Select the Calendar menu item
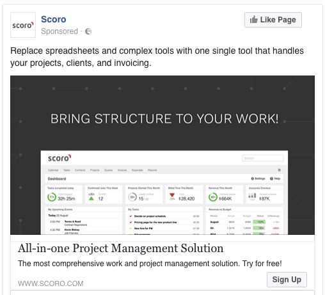 [53, 170]
